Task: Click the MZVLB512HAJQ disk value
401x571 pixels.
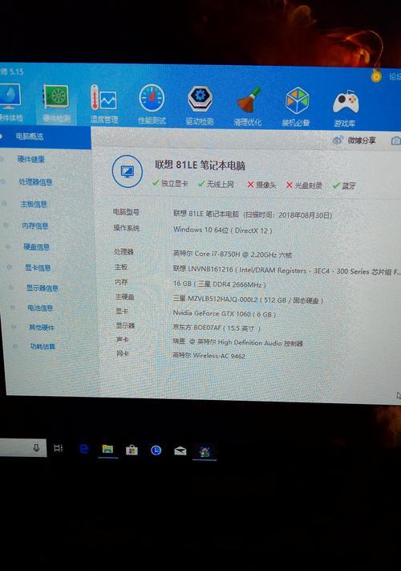Action: pos(248,300)
